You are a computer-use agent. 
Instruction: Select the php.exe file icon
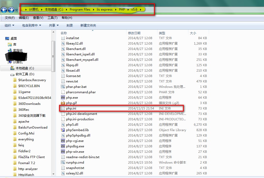(63, 98)
